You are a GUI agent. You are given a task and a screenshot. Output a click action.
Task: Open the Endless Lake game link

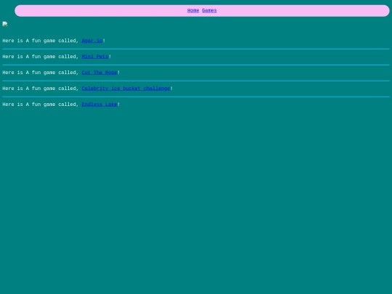pos(99,105)
